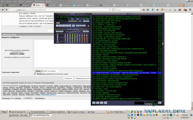The image size is (193, 120).
Task: Select playlist track 47 Duran Duran Come Undone
Action: point(127,61)
